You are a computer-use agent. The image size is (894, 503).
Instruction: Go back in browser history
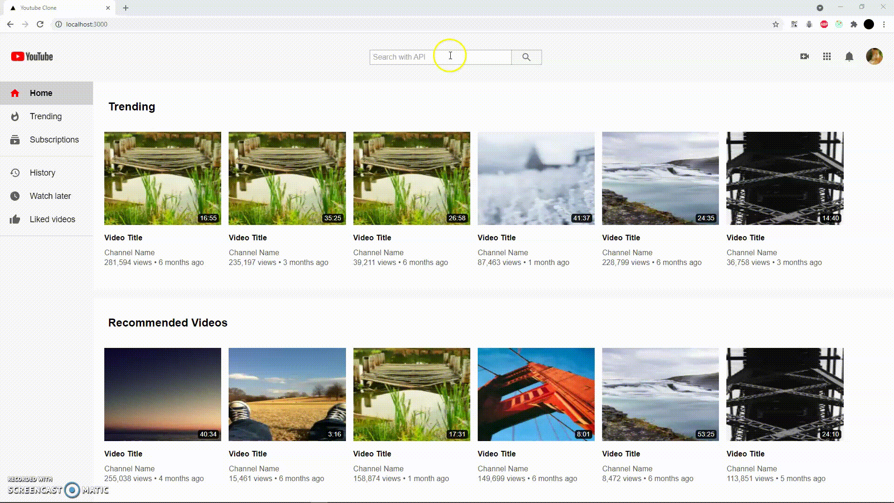tap(10, 24)
